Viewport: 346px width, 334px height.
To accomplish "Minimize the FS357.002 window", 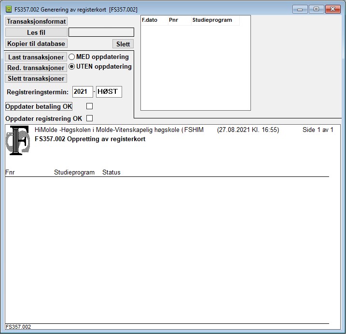I will click(x=300, y=9).
